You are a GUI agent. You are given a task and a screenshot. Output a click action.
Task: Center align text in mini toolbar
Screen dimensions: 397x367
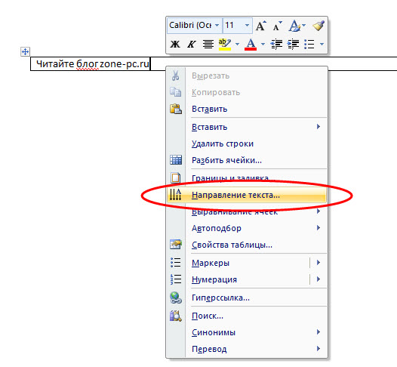coord(208,45)
